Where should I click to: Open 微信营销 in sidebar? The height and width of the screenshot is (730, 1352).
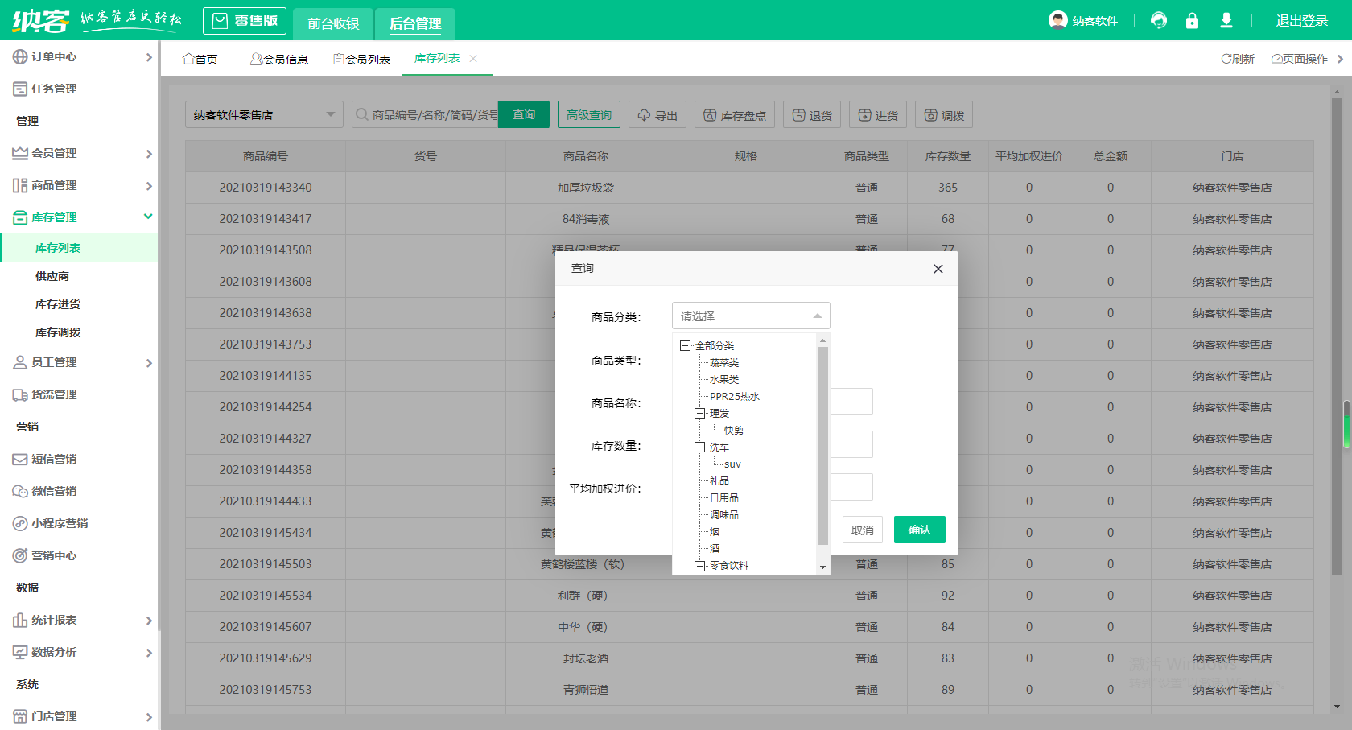[x=54, y=491]
